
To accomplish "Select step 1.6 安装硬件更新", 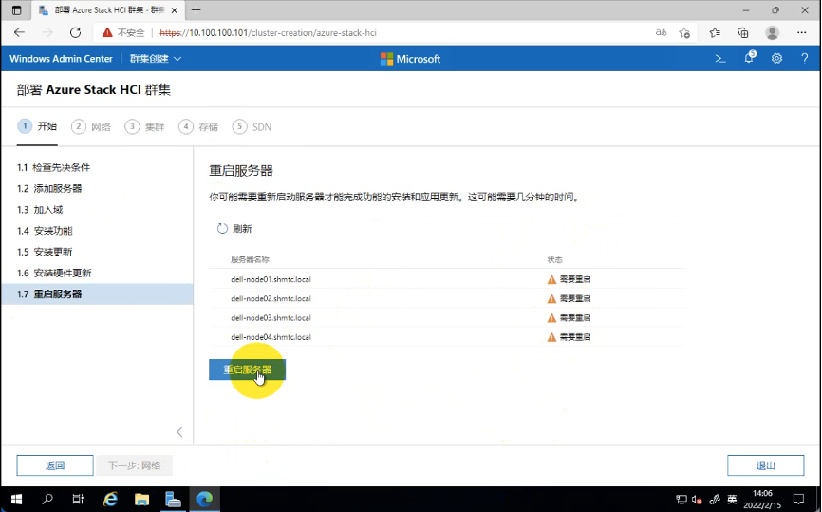I will pyautogui.click(x=98, y=273).
